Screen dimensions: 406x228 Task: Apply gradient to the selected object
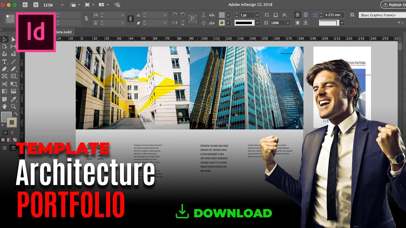coord(9,140)
